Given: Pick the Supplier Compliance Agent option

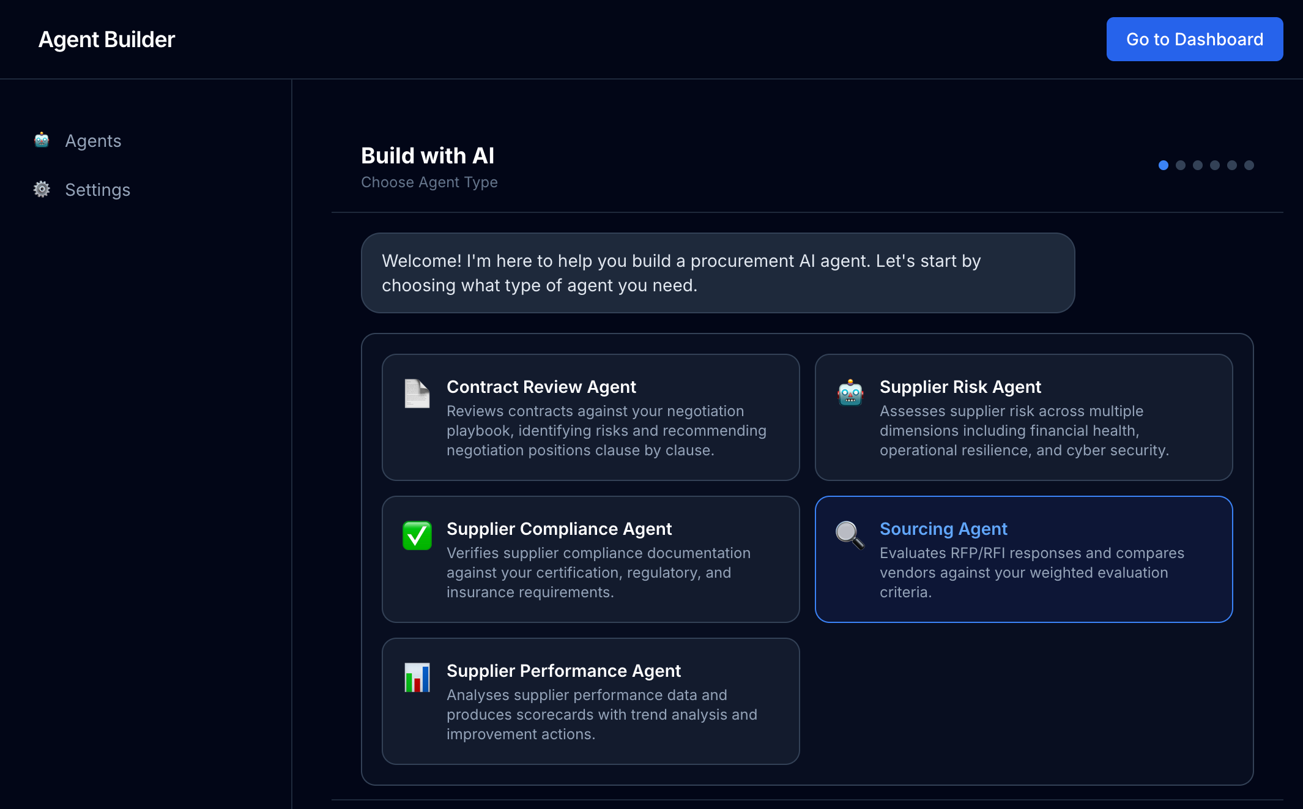Looking at the screenshot, I should (559, 529).
